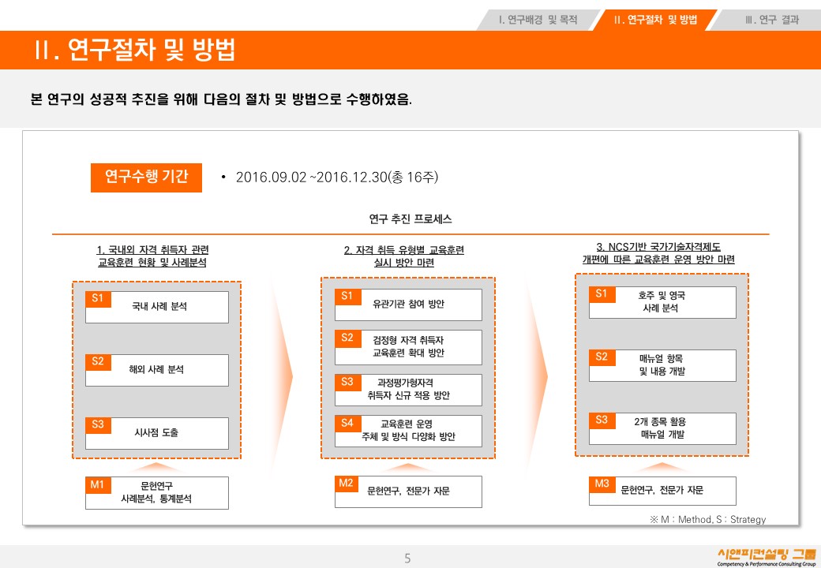The image size is (821, 568).
Task: Click the orange M1 badge
Action: point(98,485)
